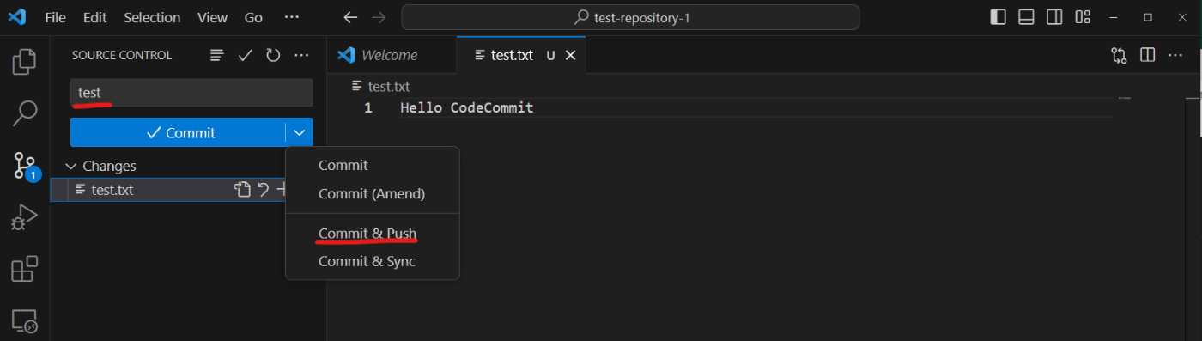Open file icon next to test.txt change
Viewport: 1202px width, 341px height.
[x=242, y=190]
